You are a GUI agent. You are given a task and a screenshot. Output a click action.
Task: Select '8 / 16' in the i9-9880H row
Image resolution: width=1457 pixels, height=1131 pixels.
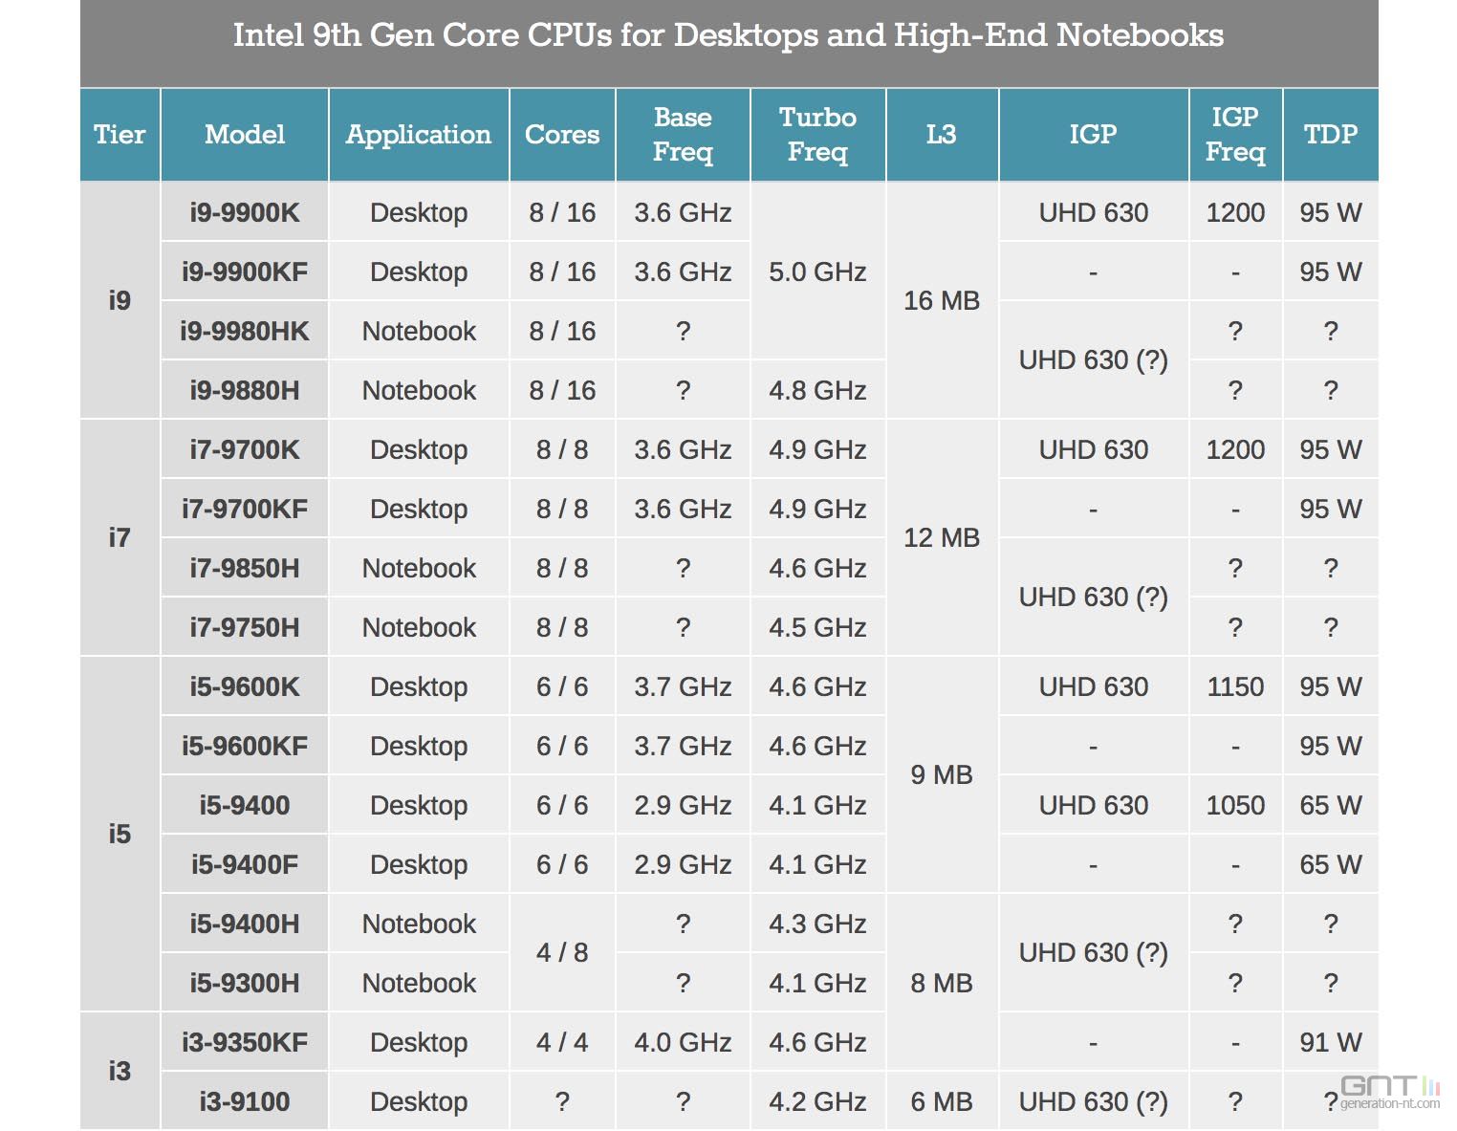[x=562, y=390]
